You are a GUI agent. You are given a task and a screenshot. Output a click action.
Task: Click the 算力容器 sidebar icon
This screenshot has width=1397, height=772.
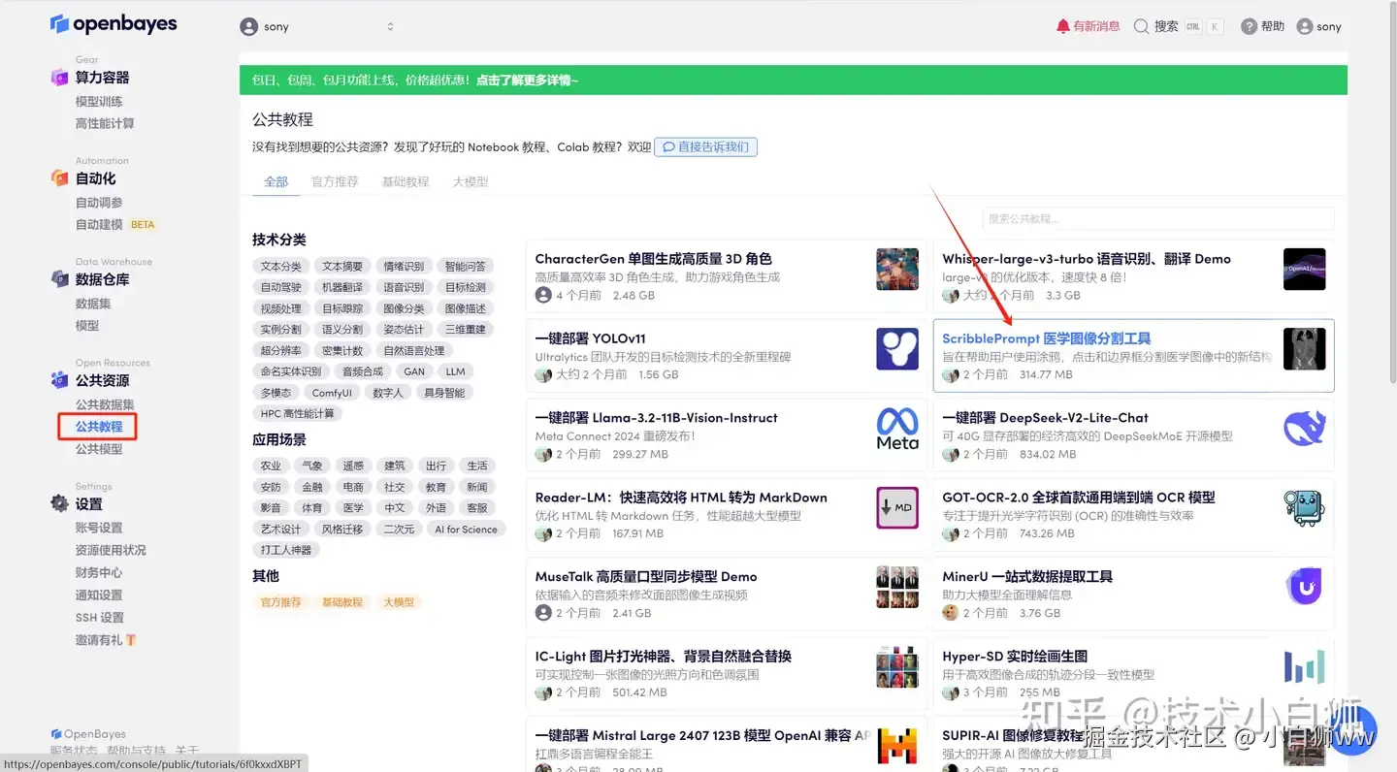pyautogui.click(x=59, y=78)
